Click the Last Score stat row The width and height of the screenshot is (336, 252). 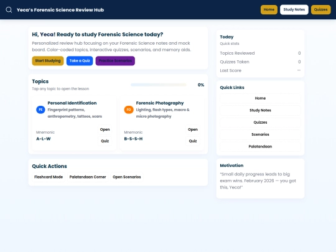pos(260,70)
